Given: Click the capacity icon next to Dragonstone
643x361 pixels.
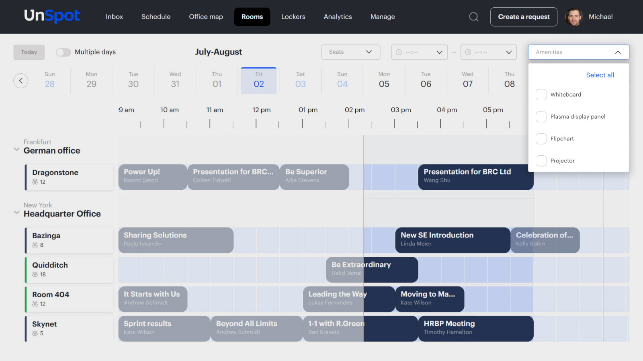Looking at the screenshot, I should click(x=35, y=182).
